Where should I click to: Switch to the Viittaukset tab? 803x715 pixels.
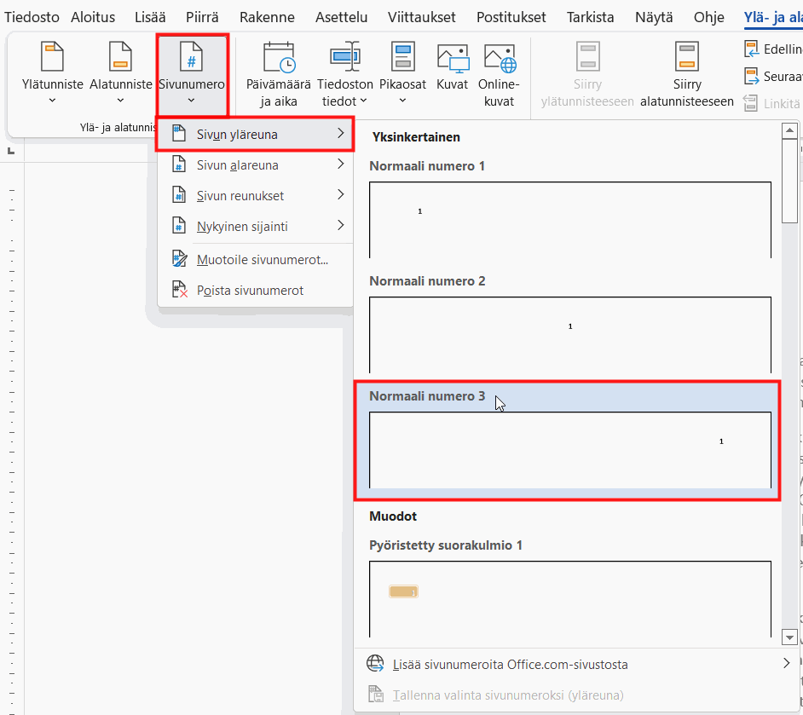pyautogui.click(x=421, y=17)
